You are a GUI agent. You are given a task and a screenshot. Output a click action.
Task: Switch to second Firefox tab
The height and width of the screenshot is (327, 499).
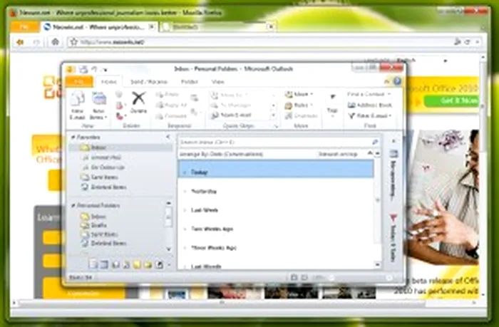pos(217,27)
